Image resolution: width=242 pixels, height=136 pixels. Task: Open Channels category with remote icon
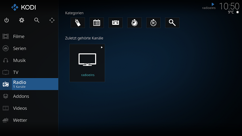click(78, 23)
